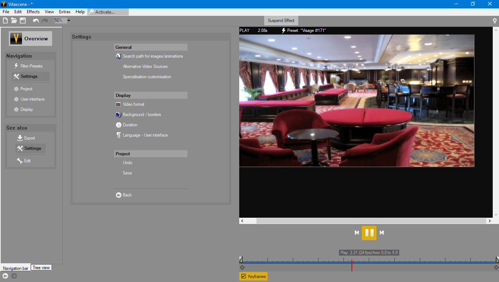Viewport: 499px width, 282px height.
Task: Open the Extras menu
Action: 65,12
